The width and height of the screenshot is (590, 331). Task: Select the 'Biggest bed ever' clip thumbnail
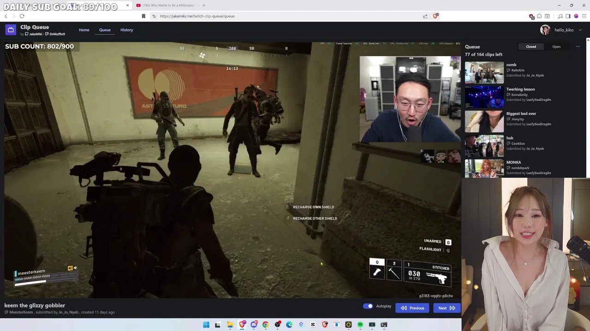click(484, 121)
